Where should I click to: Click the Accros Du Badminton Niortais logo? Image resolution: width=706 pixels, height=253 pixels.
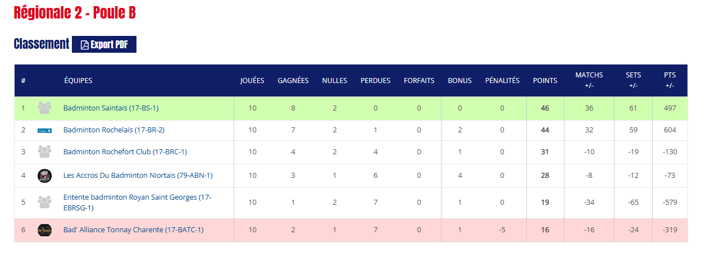pyautogui.click(x=44, y=176)
